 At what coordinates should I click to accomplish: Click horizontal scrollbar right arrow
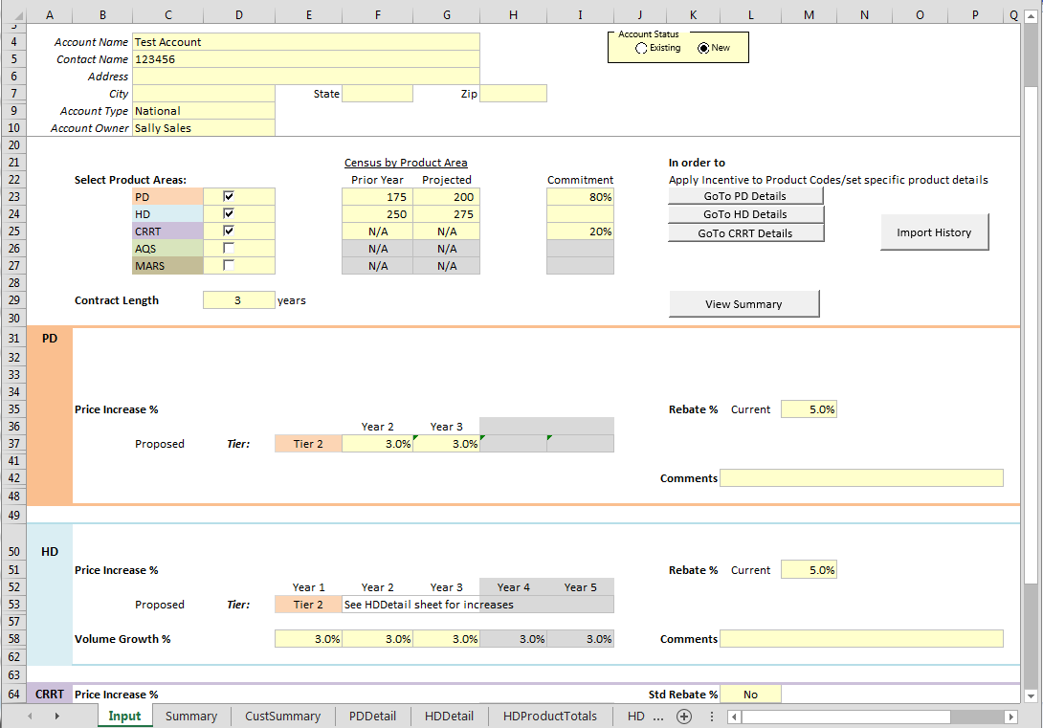[1010, 717]
